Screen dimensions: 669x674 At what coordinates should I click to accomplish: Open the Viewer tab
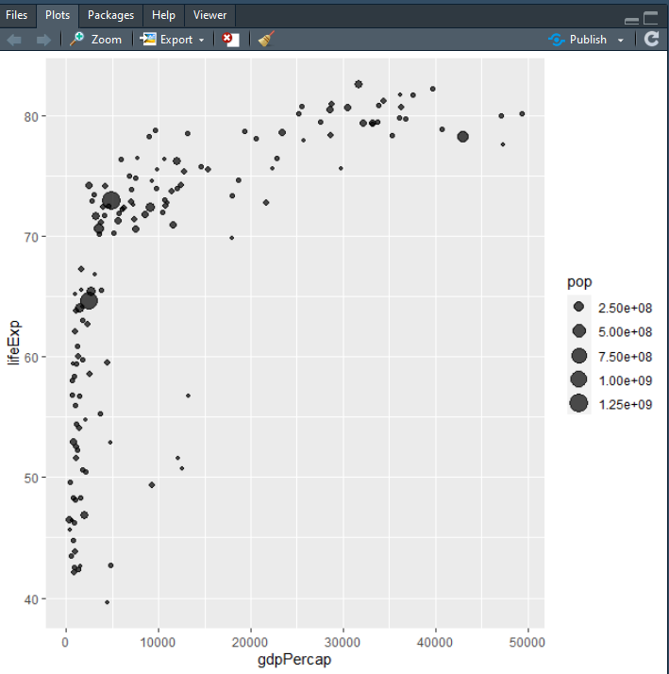pos(209,15)
